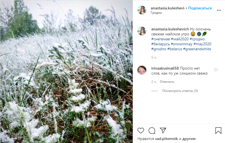Click the snowy grass photo

tap(67, 71)
